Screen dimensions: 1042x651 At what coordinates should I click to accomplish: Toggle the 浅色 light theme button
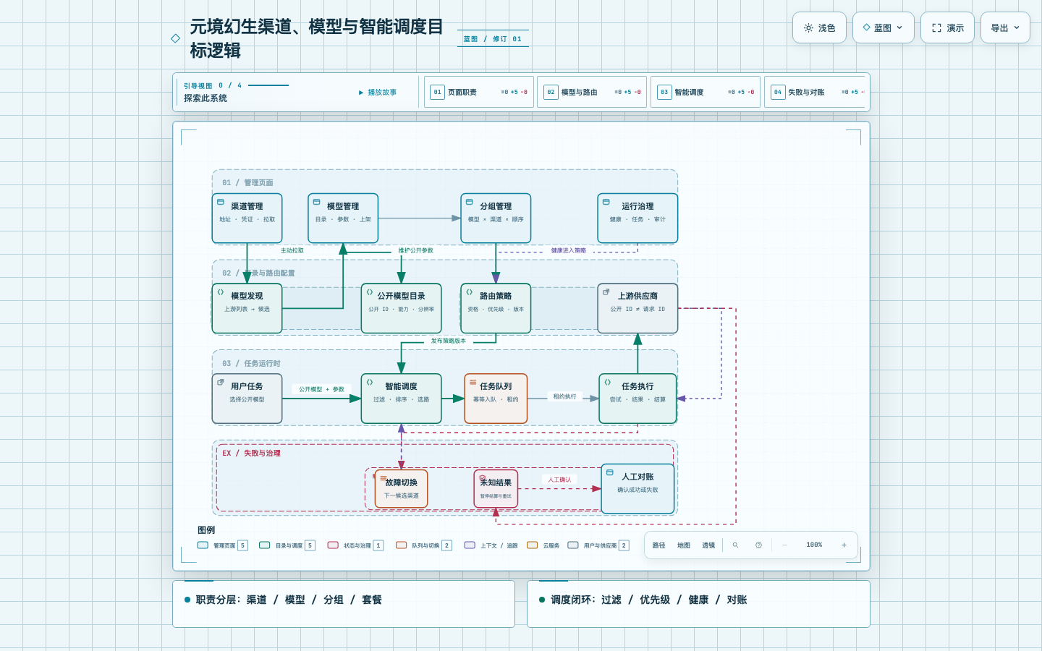(819, 27)
